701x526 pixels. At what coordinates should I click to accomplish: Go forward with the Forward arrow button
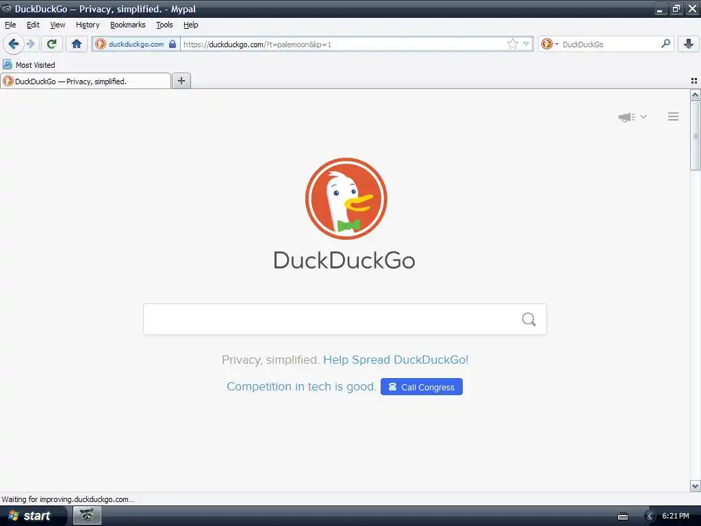30,44
